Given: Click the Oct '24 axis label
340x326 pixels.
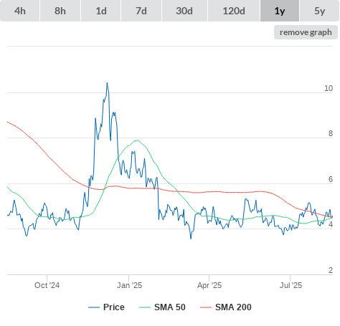Looking at the screenshot, I should (x=47, y=285).
